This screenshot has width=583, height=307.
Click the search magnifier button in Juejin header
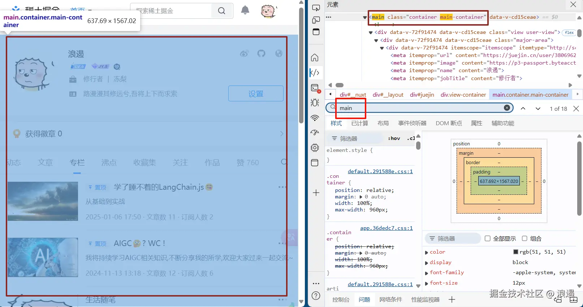[222, 11]
